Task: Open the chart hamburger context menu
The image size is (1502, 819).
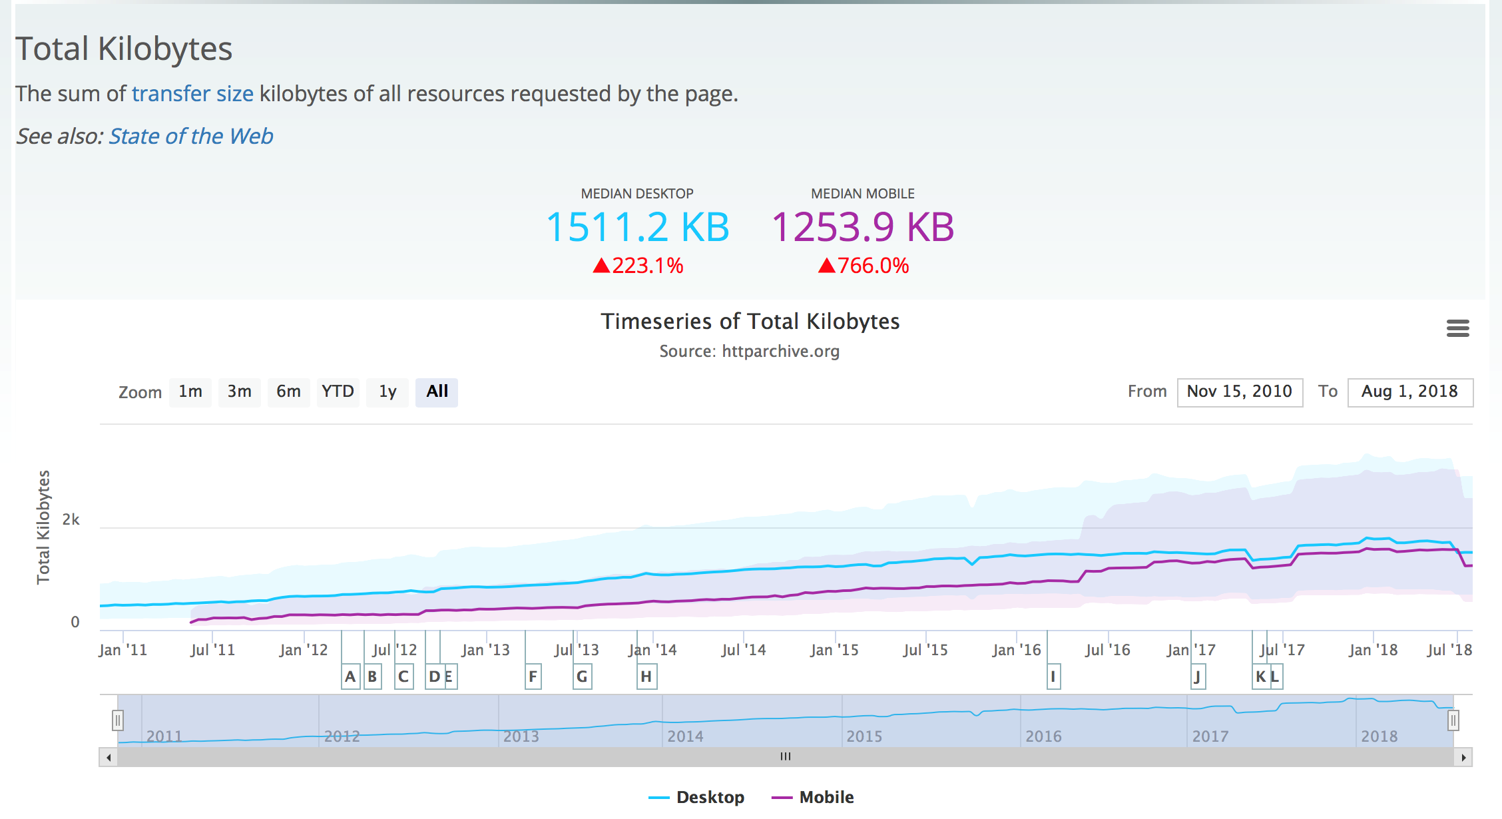Action: click(x=1457, y=328)
